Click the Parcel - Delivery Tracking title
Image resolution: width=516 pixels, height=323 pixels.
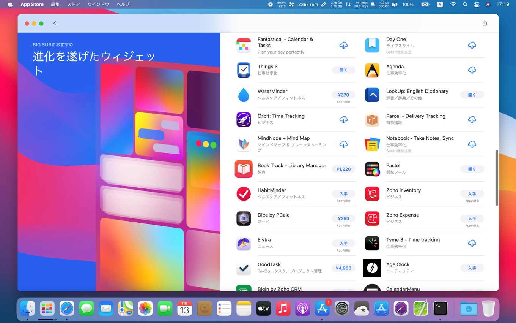click(416, 116)
